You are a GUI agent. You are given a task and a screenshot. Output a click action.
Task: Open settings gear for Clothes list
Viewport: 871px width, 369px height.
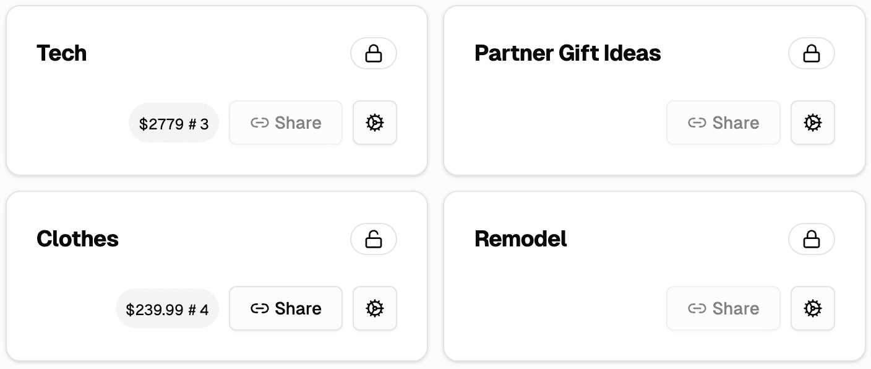(x=375, y=308)
